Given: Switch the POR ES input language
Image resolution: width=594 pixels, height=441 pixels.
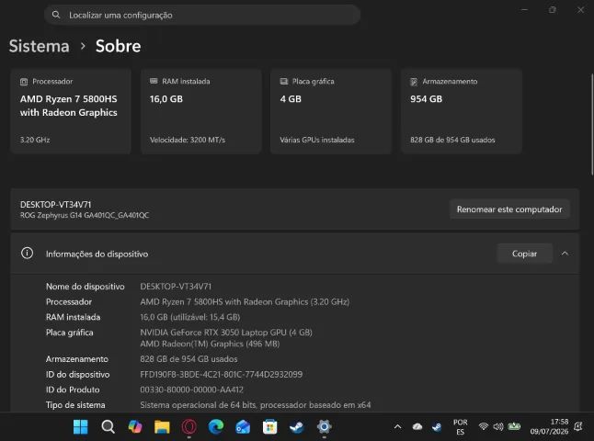Looking at the screenshot, I should click(461, 427).
